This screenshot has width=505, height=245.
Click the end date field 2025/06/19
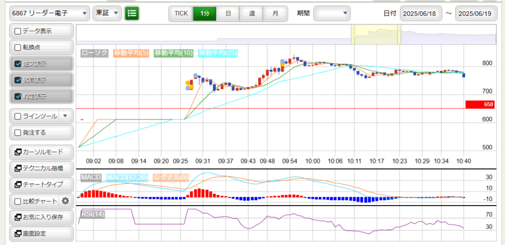coord(476,13)
